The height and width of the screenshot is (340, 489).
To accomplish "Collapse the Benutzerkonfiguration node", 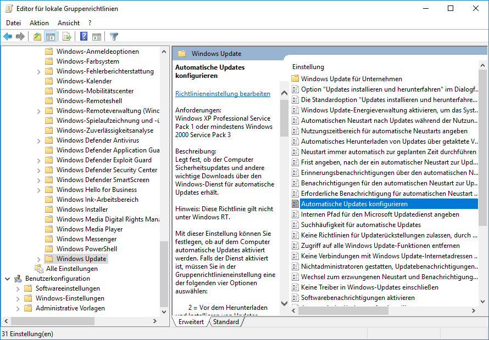I will (8, 278).
